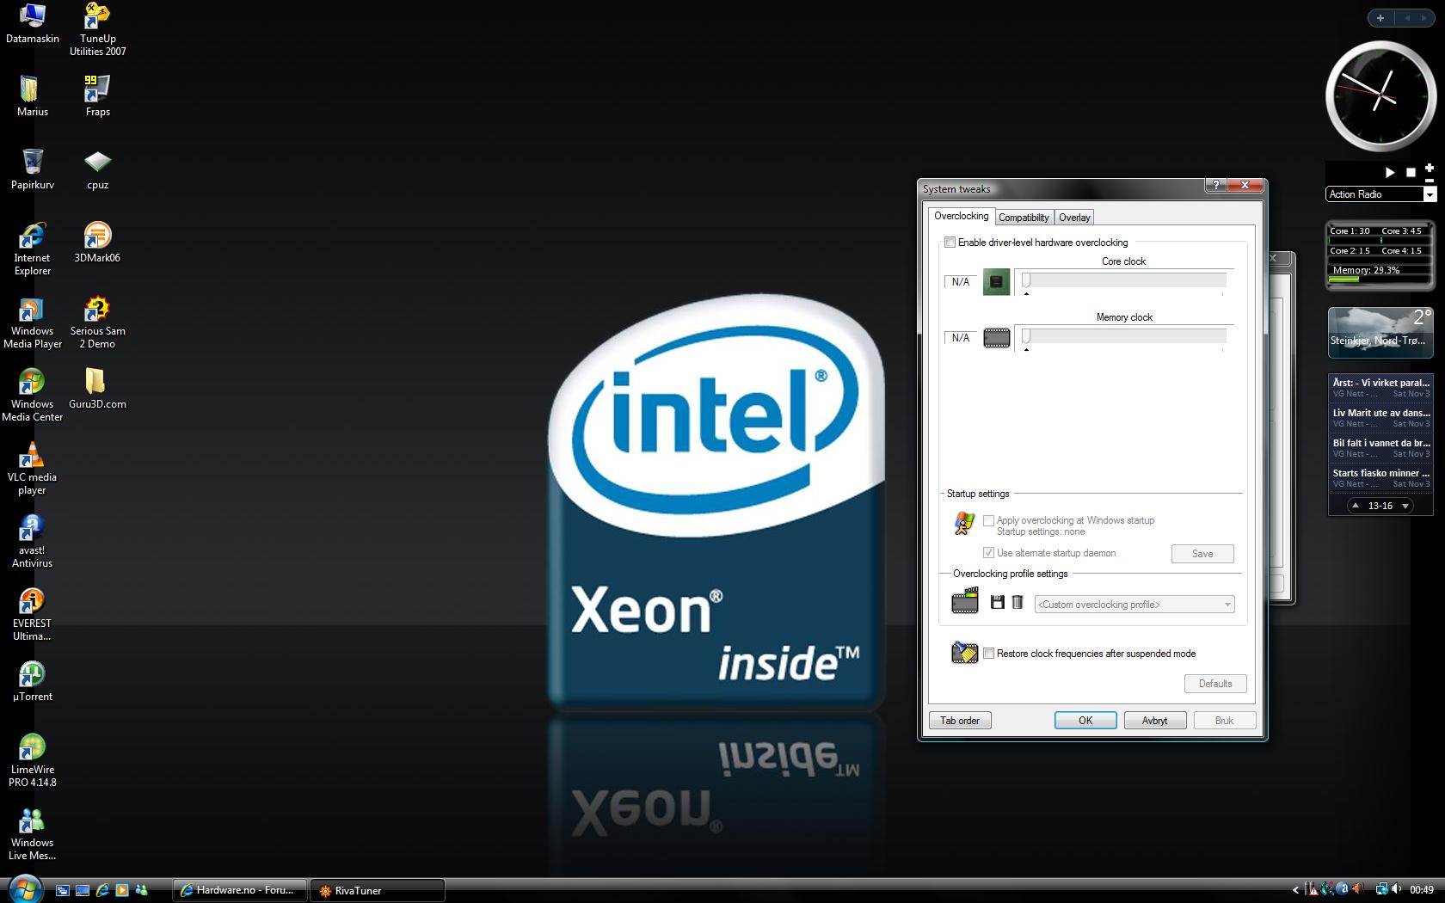Select the 3DMark06 desktop shortcut
Viewport: 1445px width, 903px height.
(x=97, y=242)
